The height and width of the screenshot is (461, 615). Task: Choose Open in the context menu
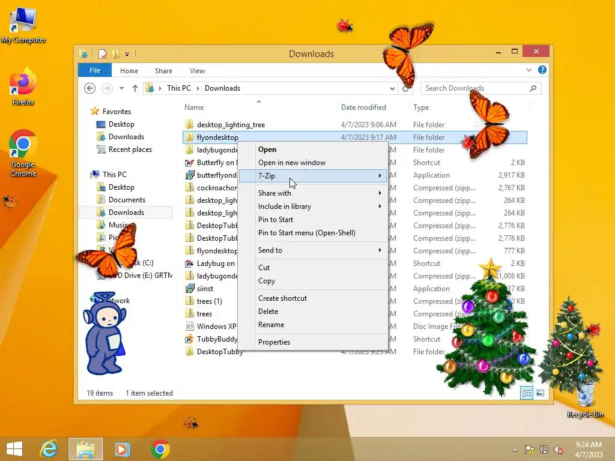click(313, 149)
